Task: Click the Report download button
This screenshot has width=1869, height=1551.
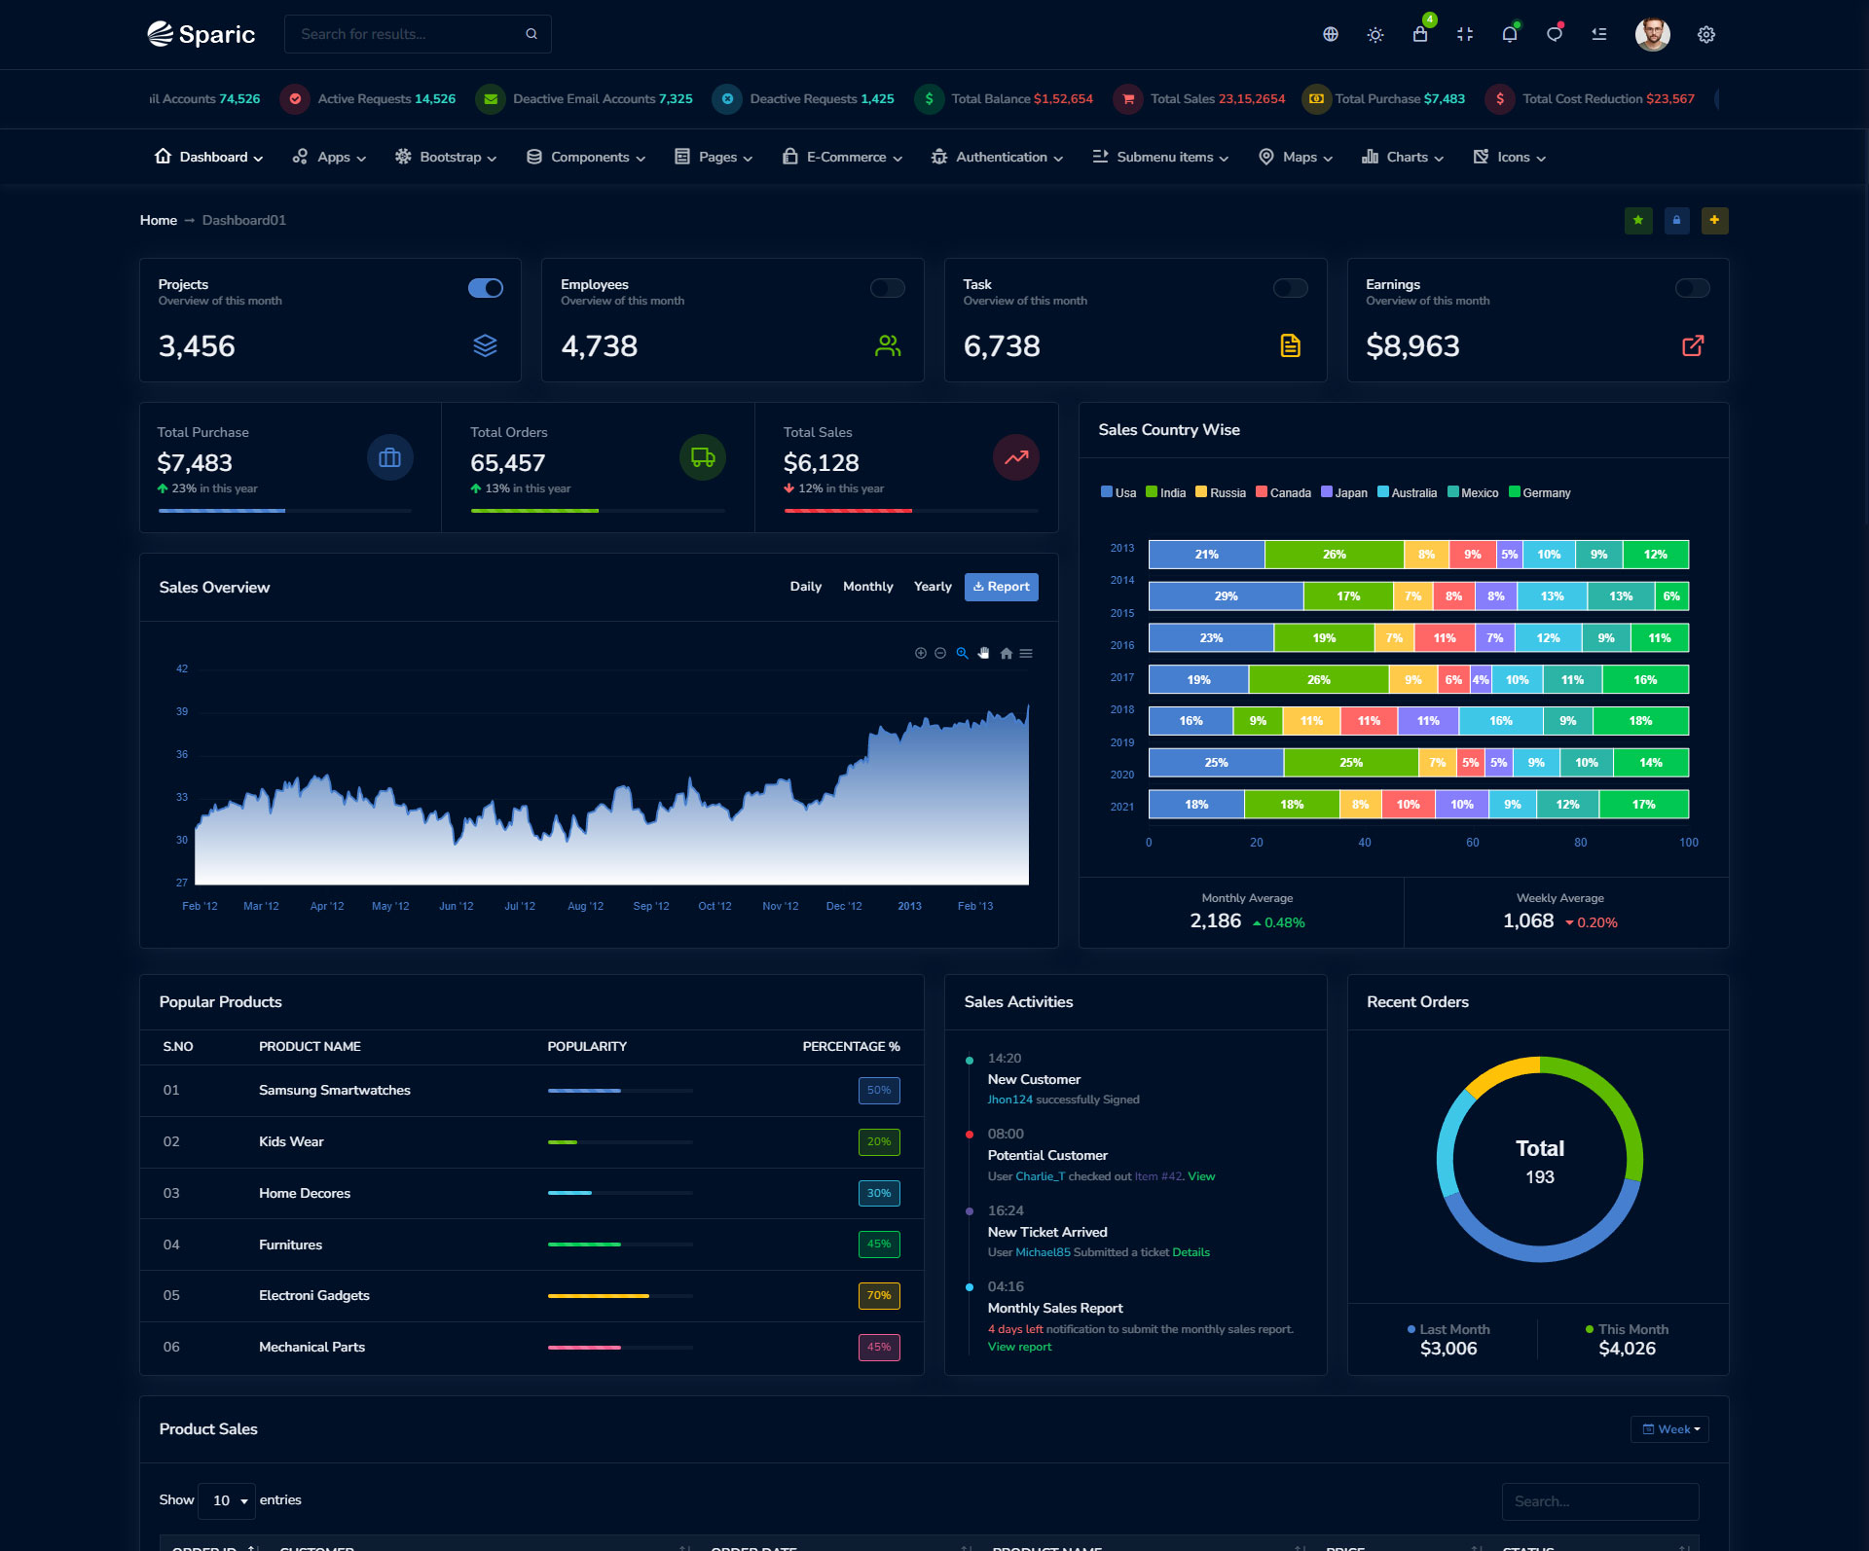Action: (x=1001, y=587)
